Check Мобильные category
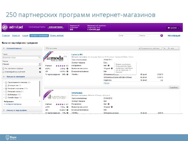Screen dimensions: 188x141 pyautogui.click(x=6, y=95)
